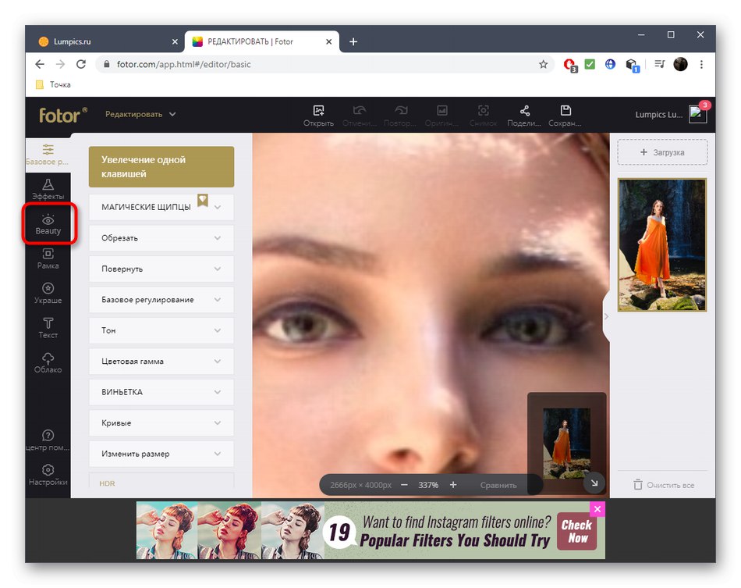
Task: Click the Check Now ad button
Action: [x=576, y=531]
